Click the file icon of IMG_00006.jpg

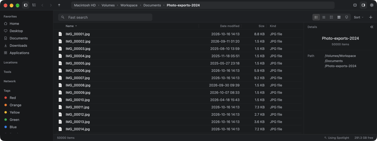[60, 70]
